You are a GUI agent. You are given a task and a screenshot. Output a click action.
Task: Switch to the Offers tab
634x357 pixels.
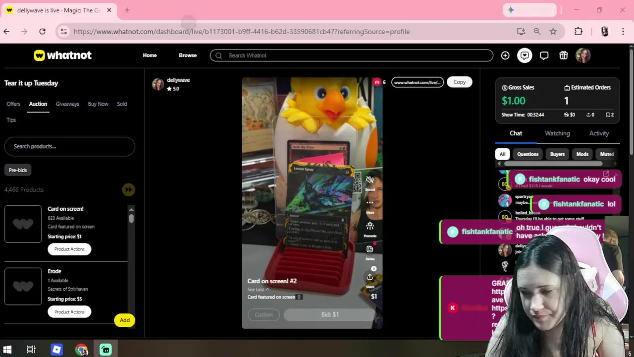point(13,104)
